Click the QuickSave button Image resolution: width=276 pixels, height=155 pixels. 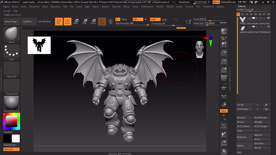(x=184, y=2)
